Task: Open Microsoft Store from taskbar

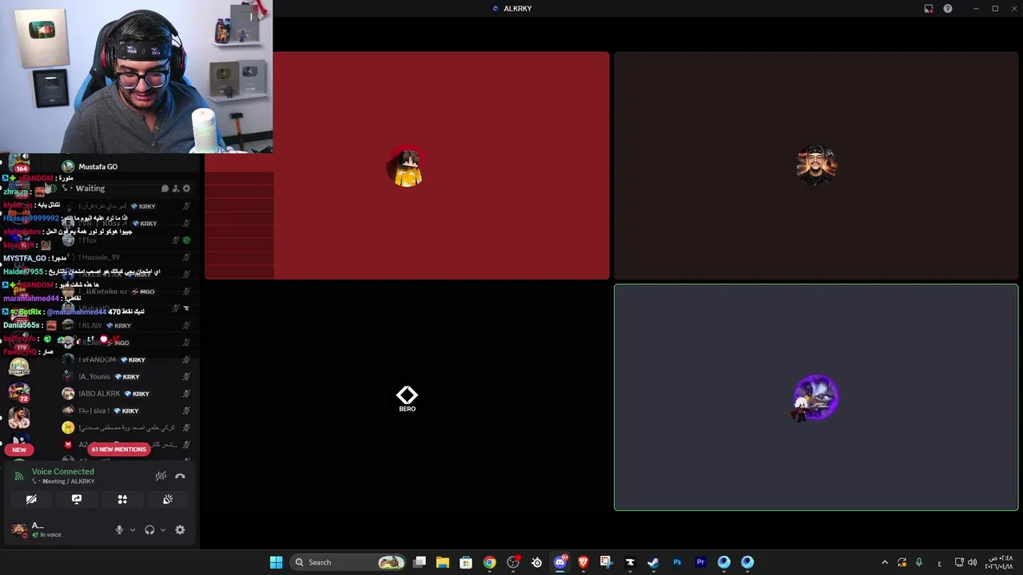Action: coord(466,562)
